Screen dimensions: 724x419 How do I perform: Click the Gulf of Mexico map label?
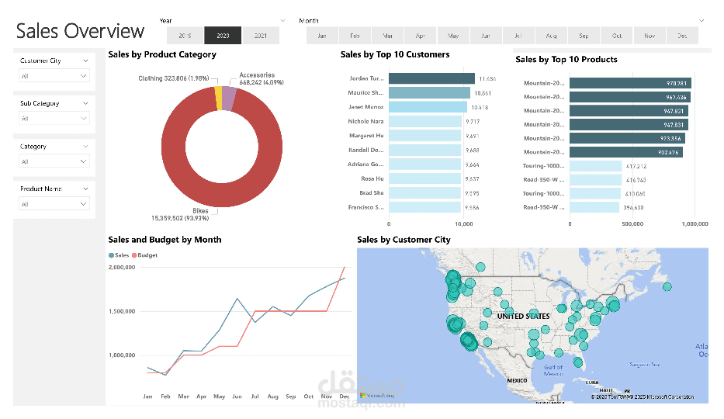[x=553, y=371]
